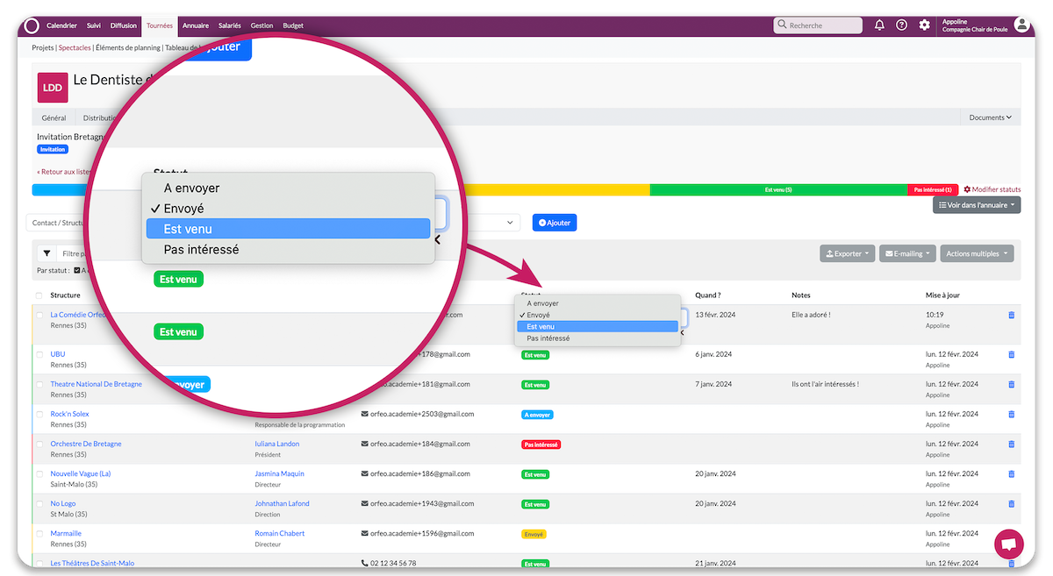The image size is (1053, 576).
Task: Open the chat support bubble
Action: 1008,544
